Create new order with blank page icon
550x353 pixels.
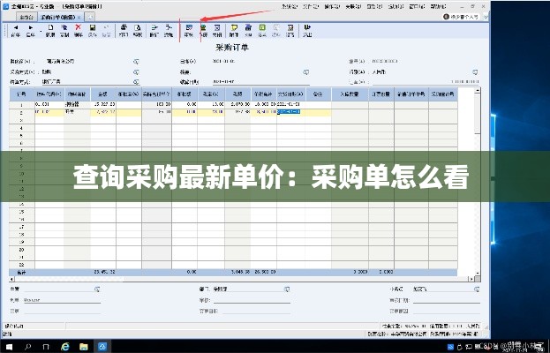coord(50,31)
